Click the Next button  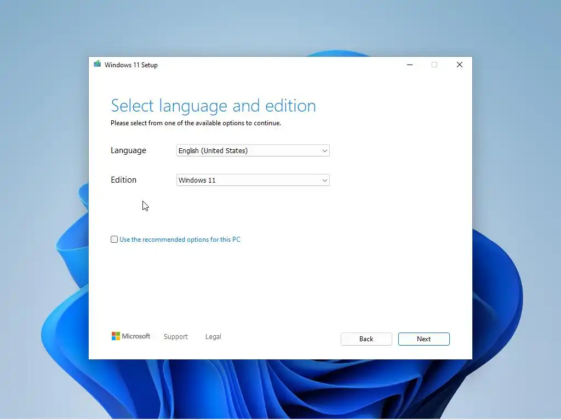[423, 339]
